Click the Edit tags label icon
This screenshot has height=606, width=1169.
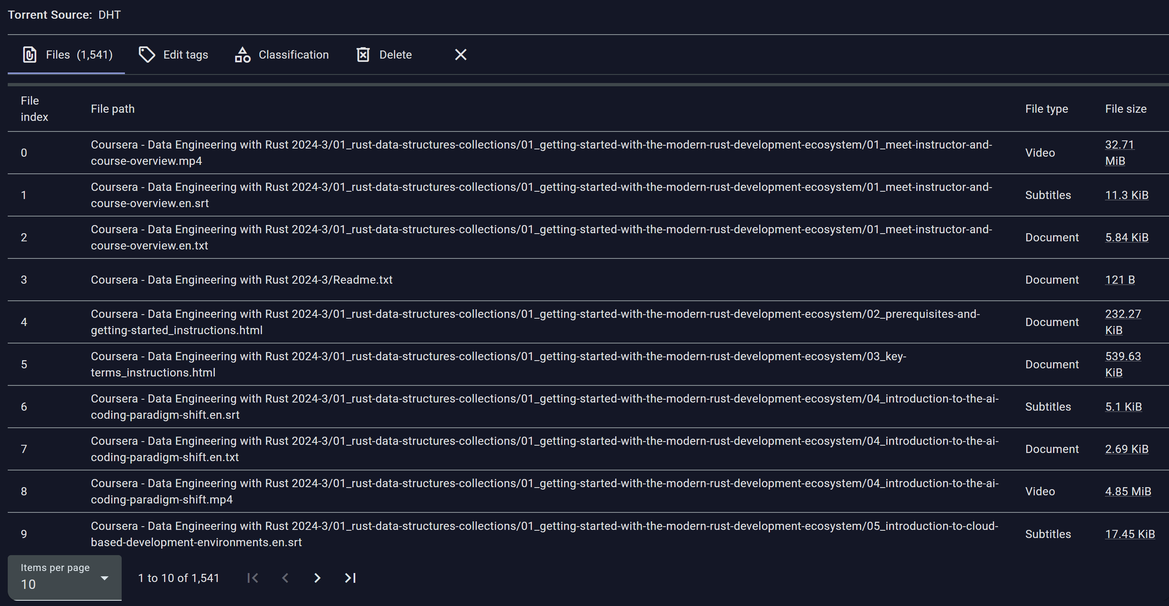pos(146,55)
